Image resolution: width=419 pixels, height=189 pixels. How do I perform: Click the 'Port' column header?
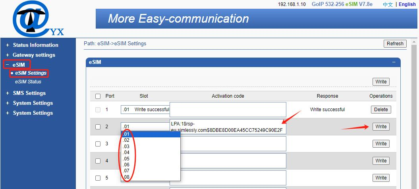coord(110,96)
